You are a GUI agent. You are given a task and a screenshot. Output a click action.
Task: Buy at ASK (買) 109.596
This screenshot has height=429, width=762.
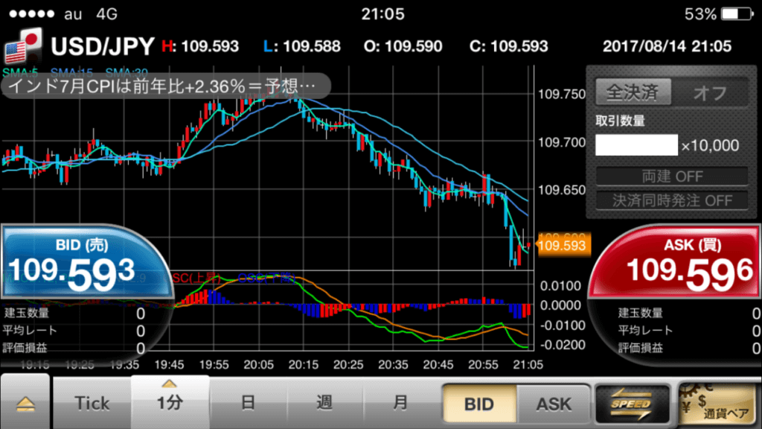click(x=676, y=263)
